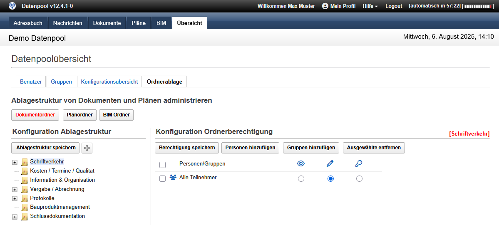Select read-only radio for Alle Teilnehmer
Viewport: 499px width, 225px height.
click(301, 179)
